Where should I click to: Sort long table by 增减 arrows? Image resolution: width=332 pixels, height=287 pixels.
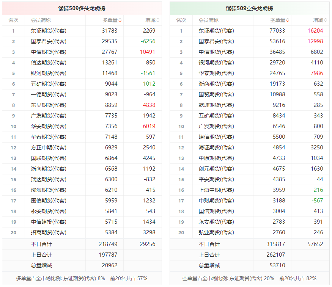pos(158,20)
